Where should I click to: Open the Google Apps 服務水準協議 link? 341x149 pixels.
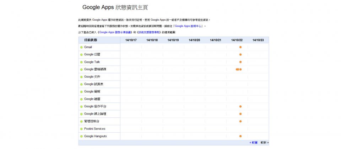click(x=115, y=32)
